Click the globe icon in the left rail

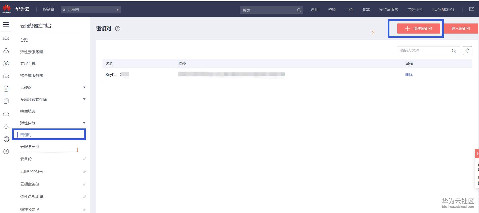point(7,139)
